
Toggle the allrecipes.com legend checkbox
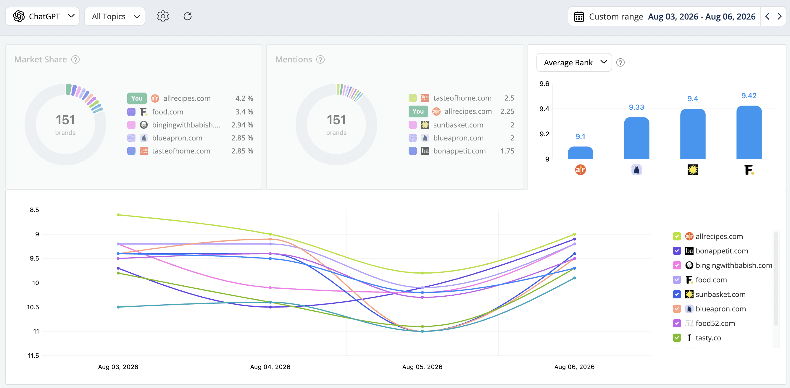click(x=677, y=236)
